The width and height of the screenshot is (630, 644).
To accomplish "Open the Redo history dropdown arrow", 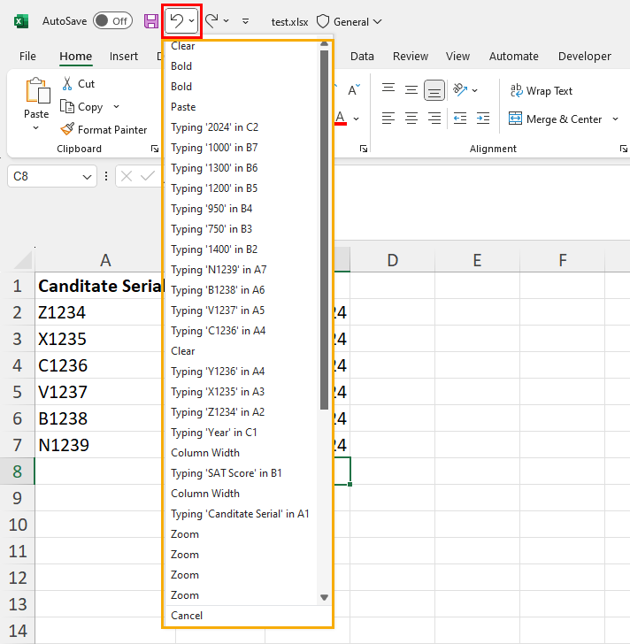I will (227, 20).
